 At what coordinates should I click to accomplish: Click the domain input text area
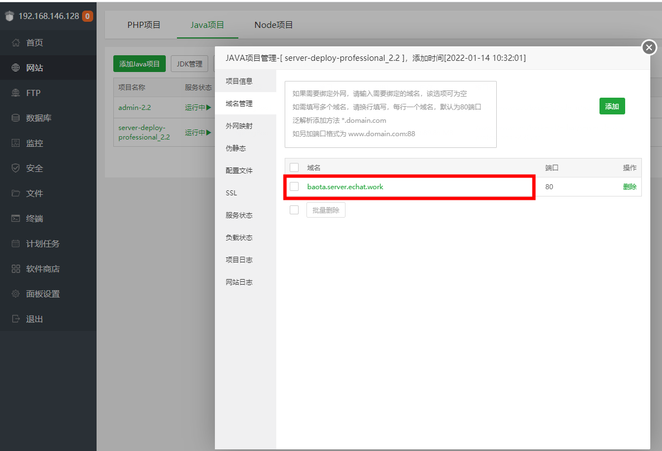tap(390, 114)
